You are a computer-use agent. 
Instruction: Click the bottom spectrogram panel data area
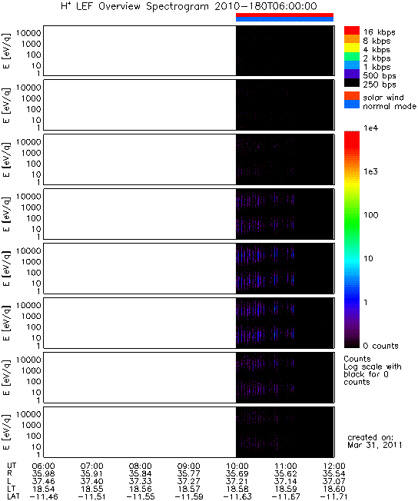click(x=189, y=432)
